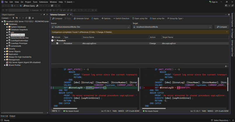Select SQL Server Agent node

pos(24,62)
